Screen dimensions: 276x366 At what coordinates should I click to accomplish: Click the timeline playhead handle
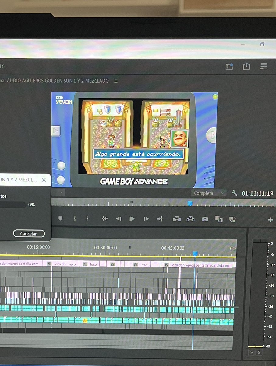195,254
